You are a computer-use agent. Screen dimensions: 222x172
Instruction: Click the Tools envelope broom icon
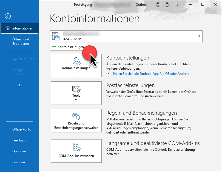coord(76,89)
